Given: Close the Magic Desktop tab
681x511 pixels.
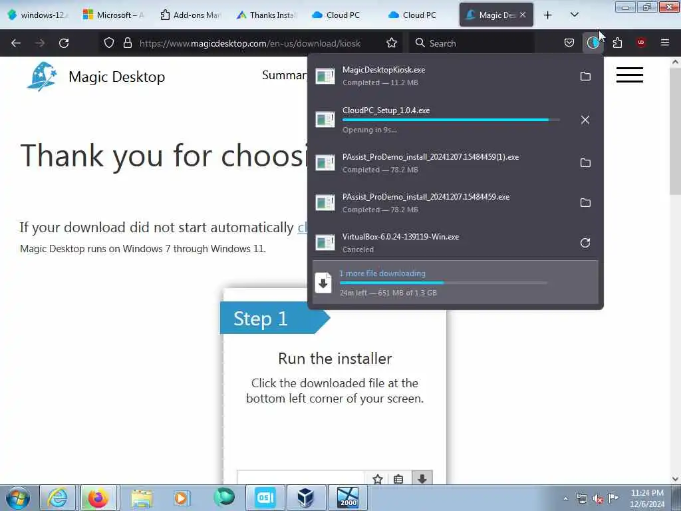Looking at the screenshot, I should (x=523, y=15).
